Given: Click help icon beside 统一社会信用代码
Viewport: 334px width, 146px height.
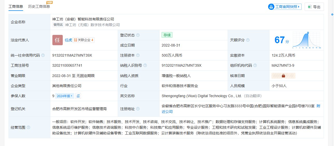Looking at the screenshot, I should pyautogui.click(x=43, y=55).
